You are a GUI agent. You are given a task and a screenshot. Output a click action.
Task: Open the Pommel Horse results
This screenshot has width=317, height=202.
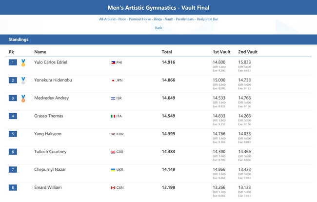tap(141, 19)
